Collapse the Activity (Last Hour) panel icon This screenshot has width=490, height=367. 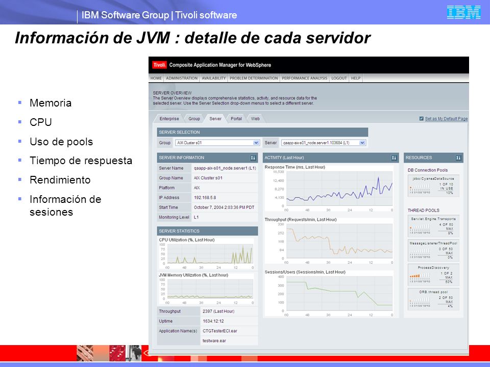[x=394, y=158]
